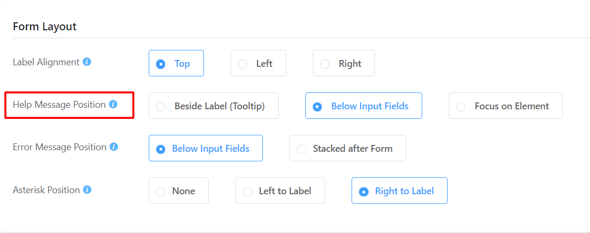Screen dimensions: 590x233
Task: Choose Below Input Fields for help message
Action: click(363, 106)
